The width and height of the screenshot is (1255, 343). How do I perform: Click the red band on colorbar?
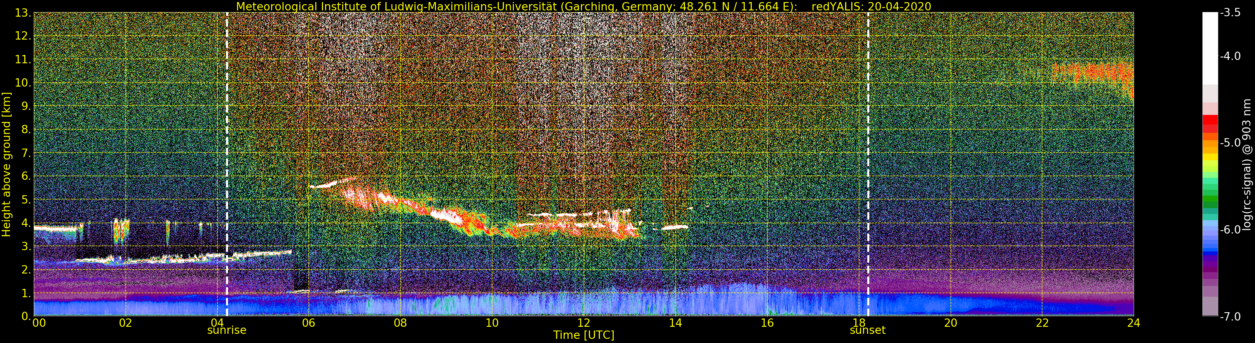coord(1210,124)
